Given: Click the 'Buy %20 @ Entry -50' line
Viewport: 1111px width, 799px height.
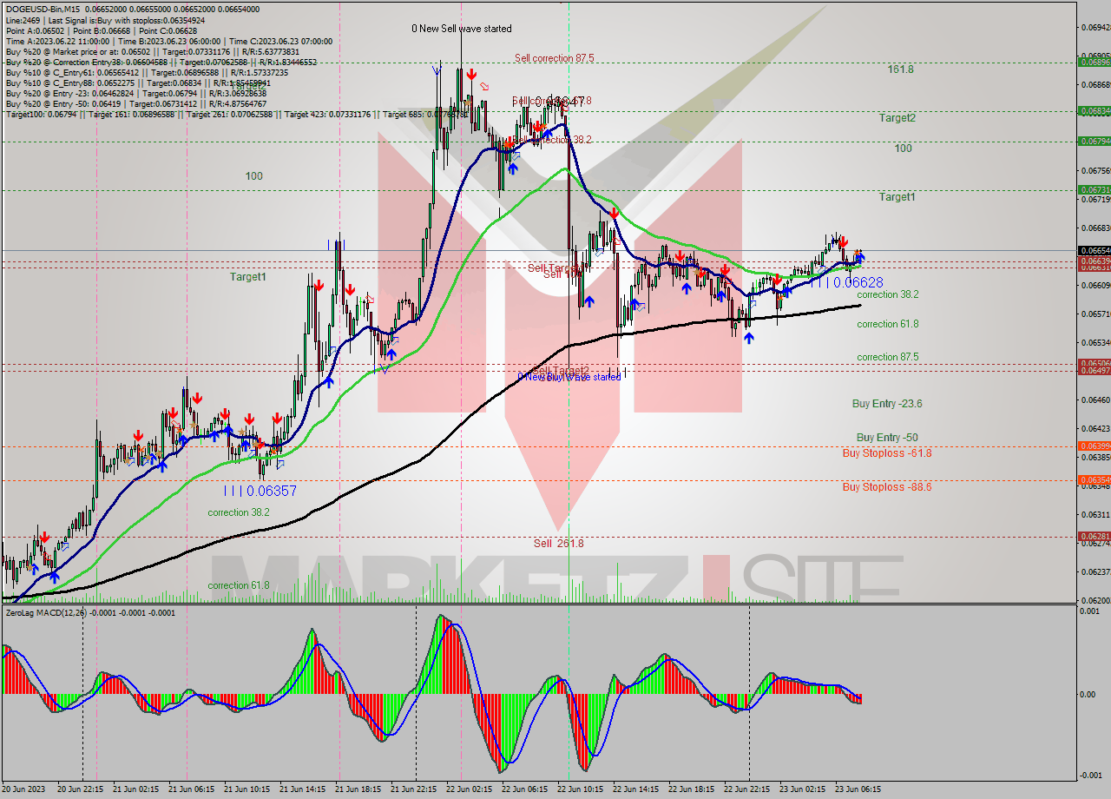Looking at the screenshot, I should coord(136,104).
